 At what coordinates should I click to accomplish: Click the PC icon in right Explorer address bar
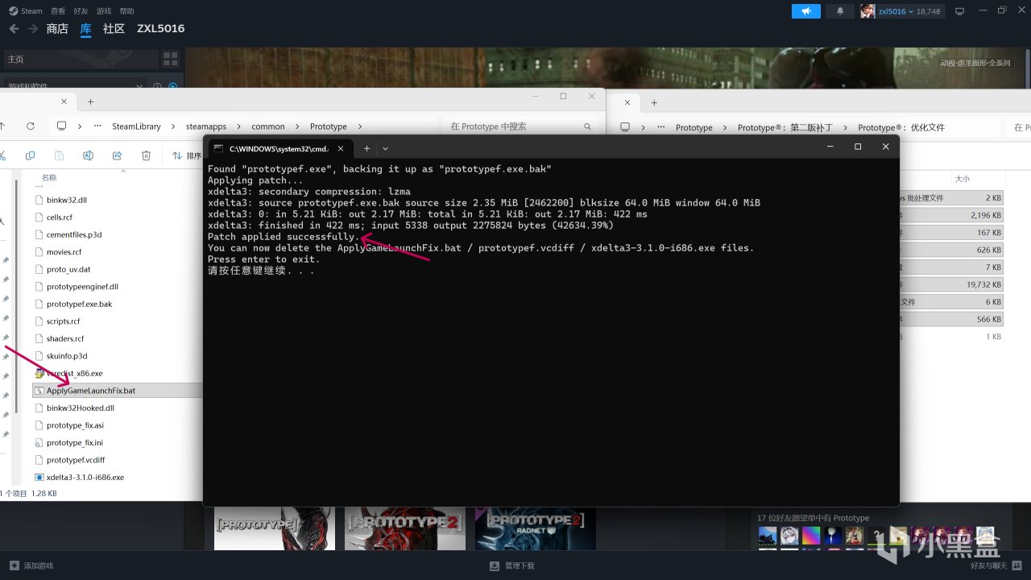point(625,127)
